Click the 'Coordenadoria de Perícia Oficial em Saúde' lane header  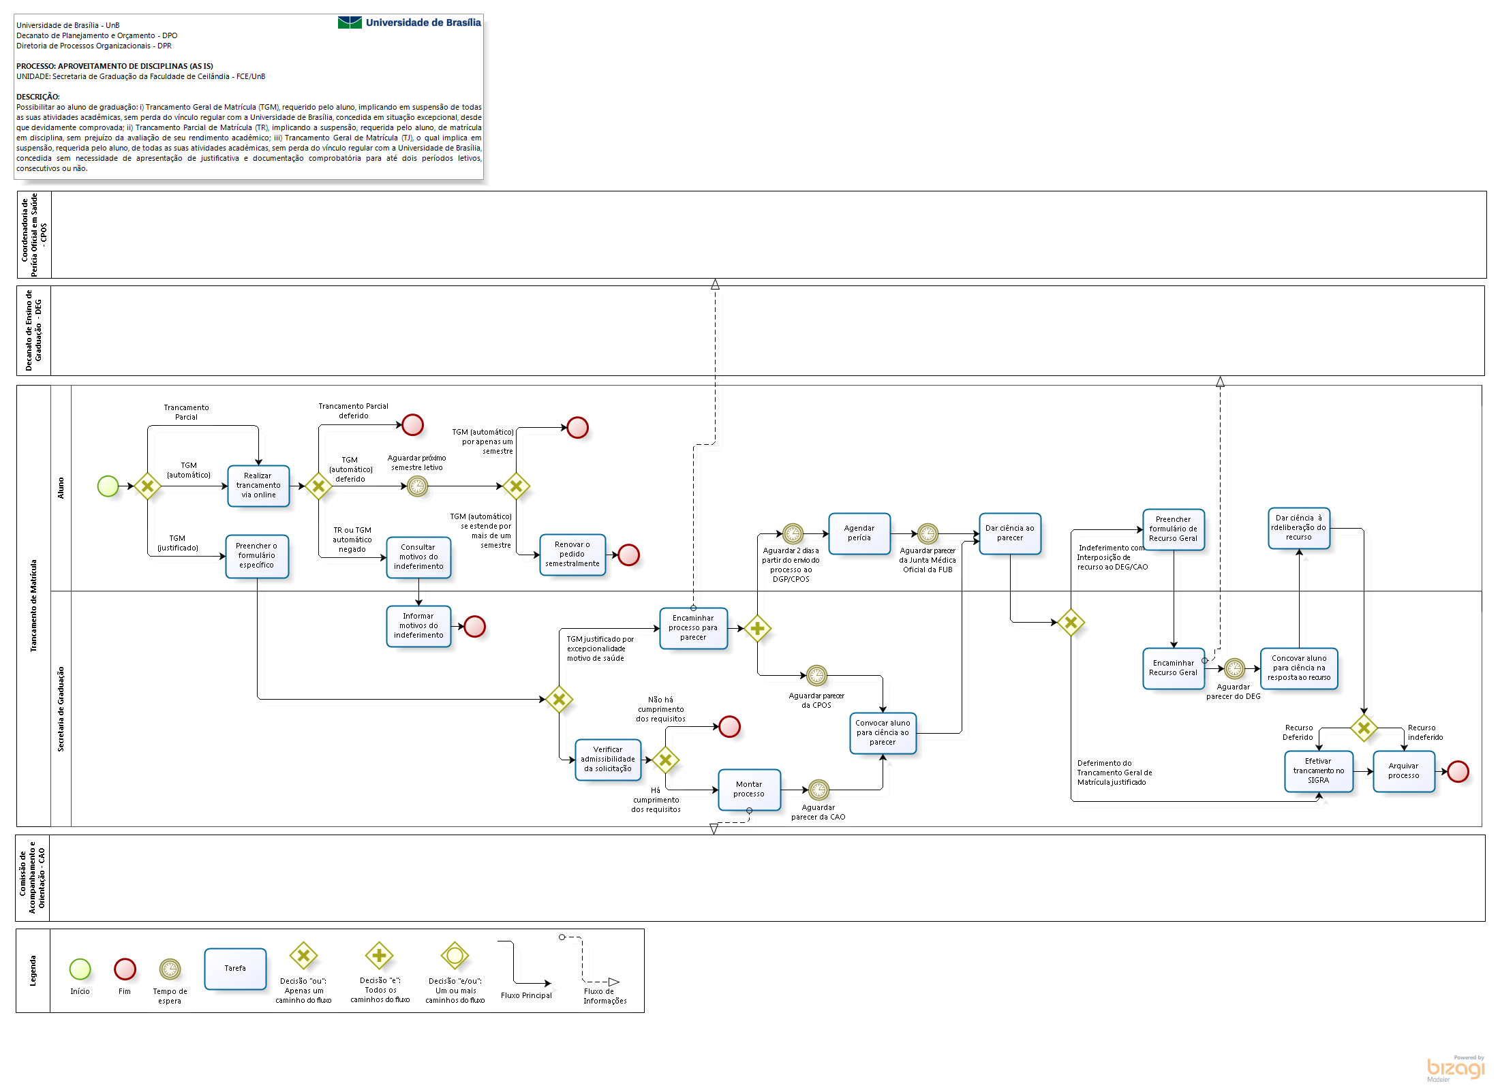34,234
